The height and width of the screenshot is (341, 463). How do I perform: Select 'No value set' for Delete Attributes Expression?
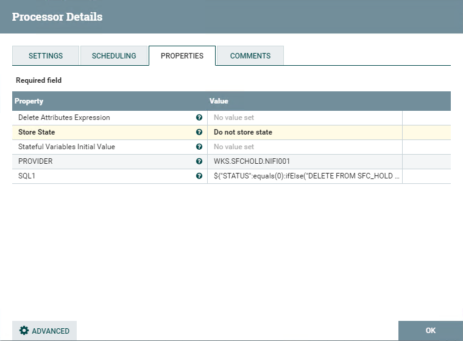pos(233,118)
